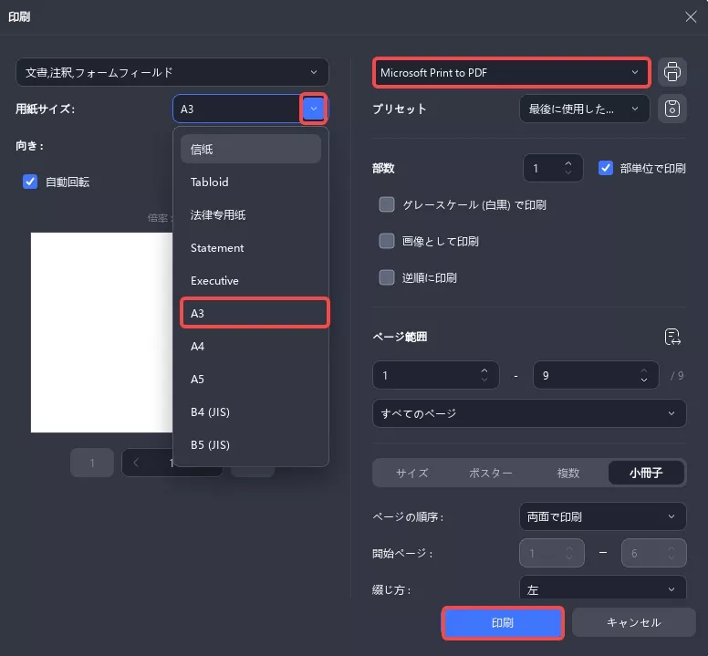Select 信紙 paper size

(251, 149)
